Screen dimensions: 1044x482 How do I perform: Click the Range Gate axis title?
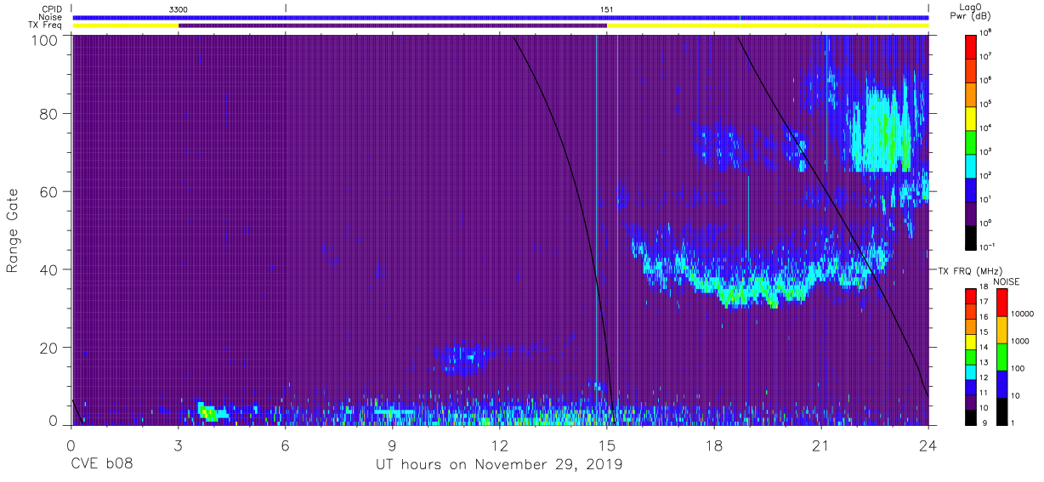tap(13, 231)
